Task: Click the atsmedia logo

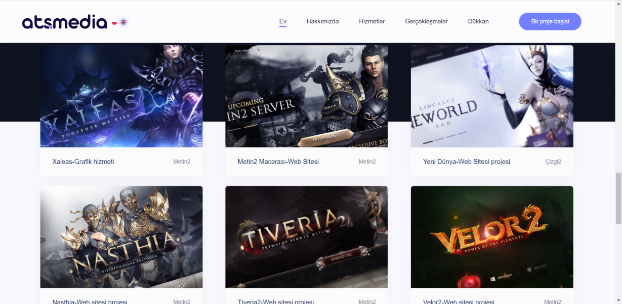Action: point(64,22)
